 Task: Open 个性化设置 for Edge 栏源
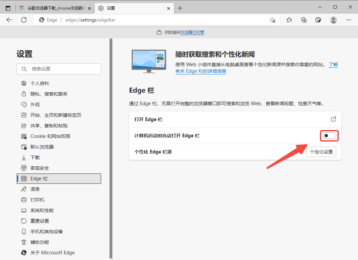(x=321, y=152)
